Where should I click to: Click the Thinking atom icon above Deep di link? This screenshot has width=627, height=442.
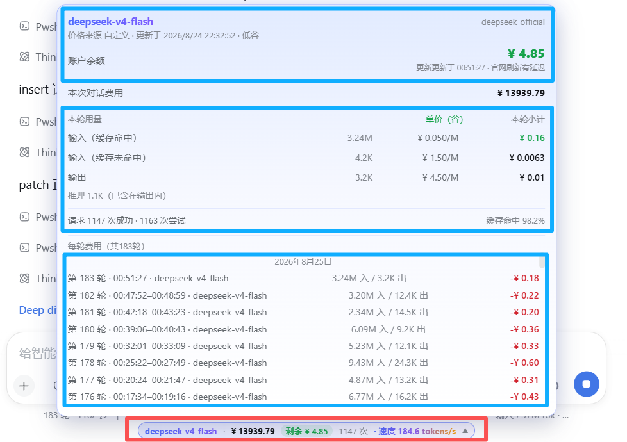pyautogui.click(x=25, y=279)
